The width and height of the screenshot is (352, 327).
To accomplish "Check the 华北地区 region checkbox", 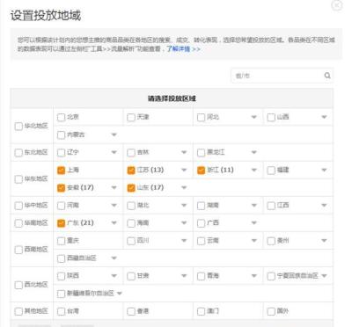I will pyautogui.click(x=18, y=126).
